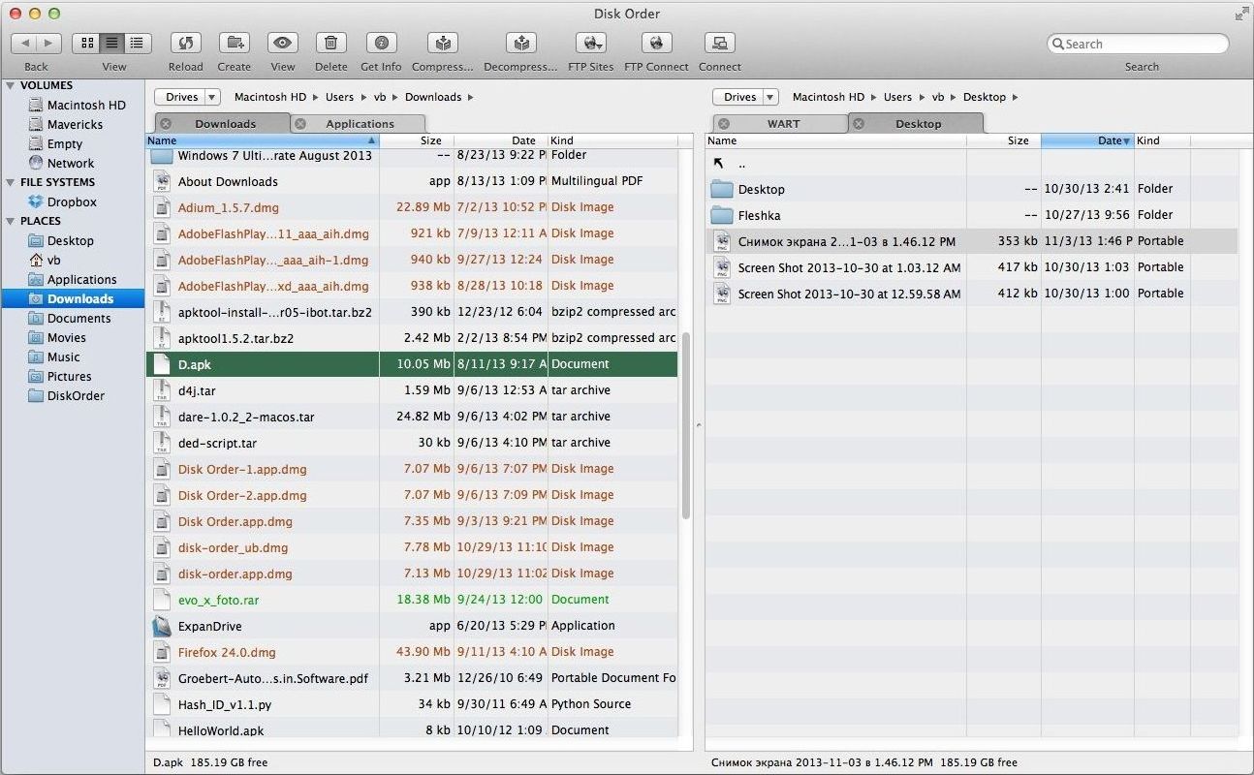Click the left pane vertical scrollbar
Viewport: 1254px width, 775px height.
(x=686, y=426)
